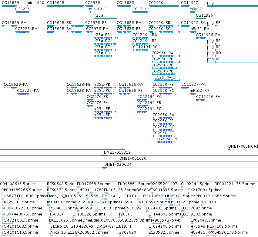Click EST EK129113.5prime
This screenshot has width=258, height=237.
pos(18,202)
